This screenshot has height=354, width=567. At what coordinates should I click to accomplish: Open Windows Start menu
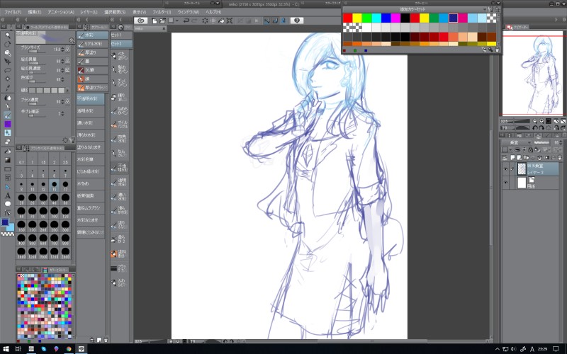(6, 348)
